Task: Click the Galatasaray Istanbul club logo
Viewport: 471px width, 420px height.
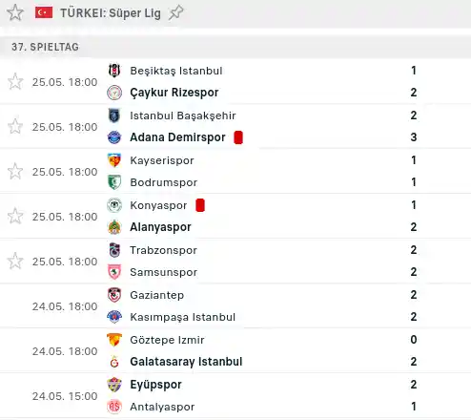Action: click(x=114, y=362)
